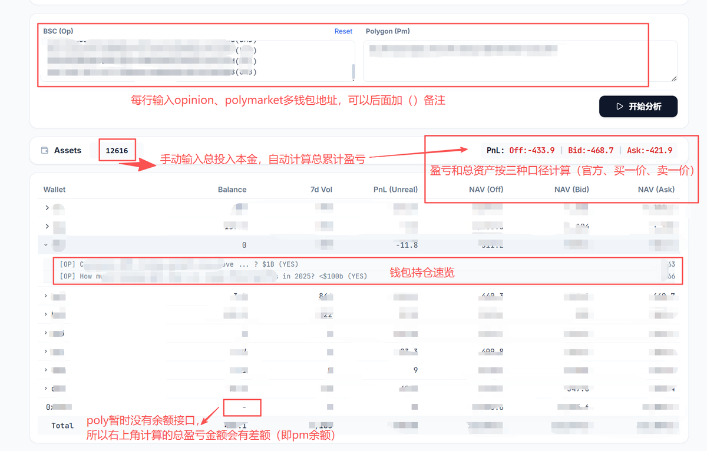The height and width of the screenshot is (451, 707).
Task: Click the 0 balance cell
Action: pyautogui.click(x=244, y=245)
